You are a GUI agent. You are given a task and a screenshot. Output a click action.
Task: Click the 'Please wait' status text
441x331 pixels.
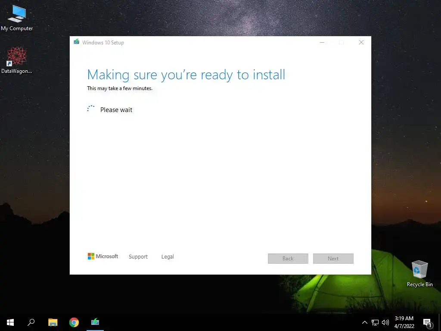pos(116,110)
